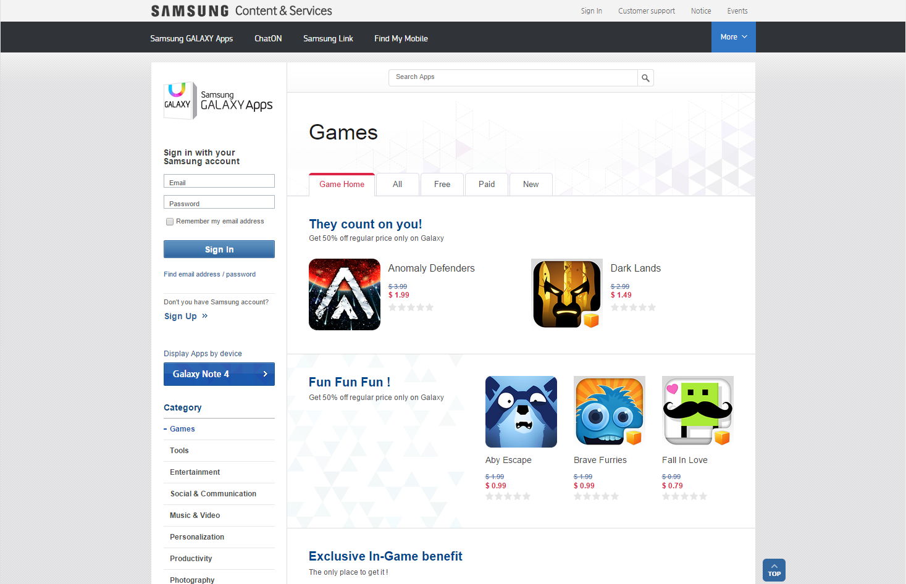Open Find My Mobile in navigation bar
The width and height of the screenshot is (906, 584).
[401, 38]
